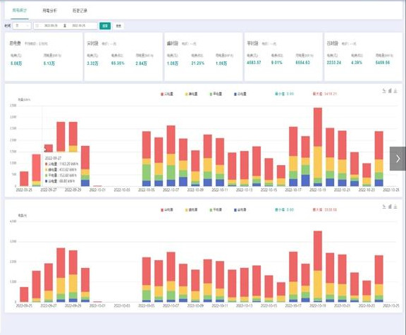Select the 2022-10-07 bar in cost chart
This screenshot has height=335, width=406.
(x=171, y=277)
